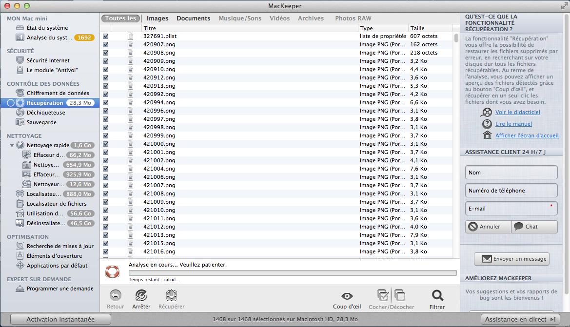This screenshot has height=327, width=570.
Task: Open the Déchiqueteuse shredder icon
Action: (x=20, y=113)
